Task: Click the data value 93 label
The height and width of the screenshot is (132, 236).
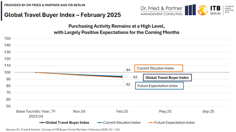Action: click(x=135, y=77)
